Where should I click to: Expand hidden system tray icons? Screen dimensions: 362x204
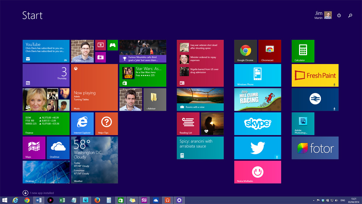(313, 200)
